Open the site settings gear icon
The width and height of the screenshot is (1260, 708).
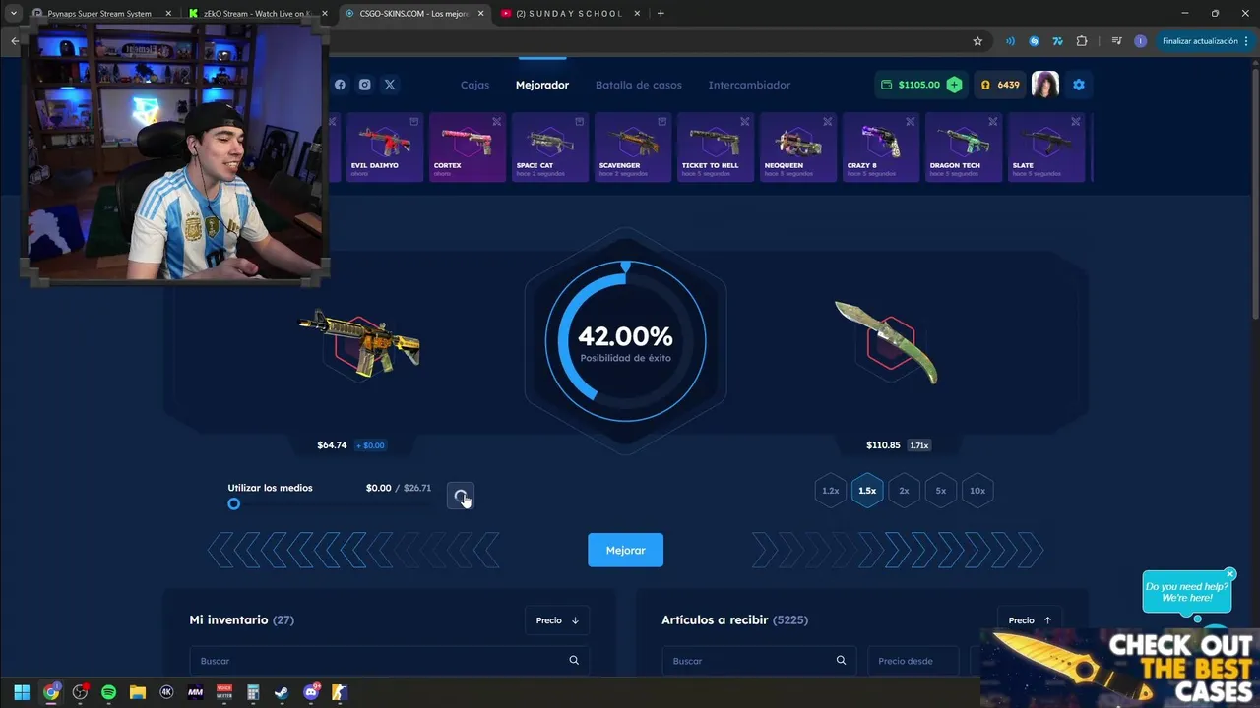pos(1079,85)
